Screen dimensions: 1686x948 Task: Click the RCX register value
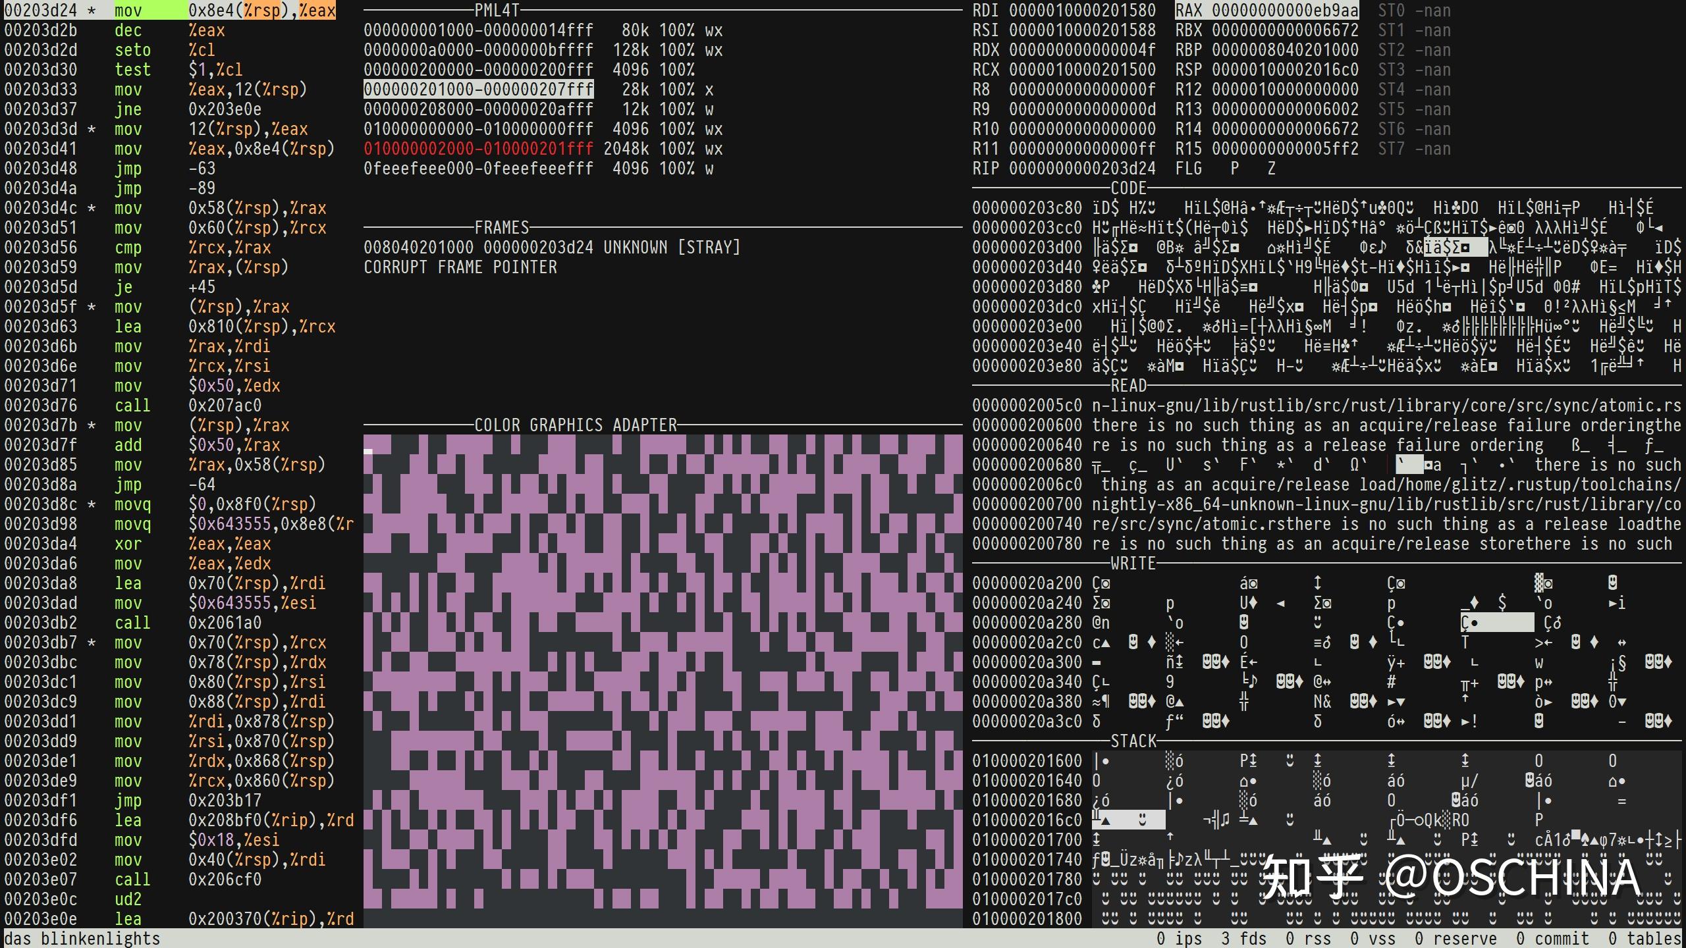pyautogui.click(x=1083, y=70)
